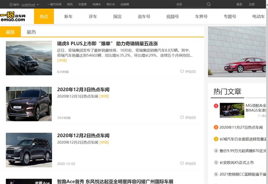The image size is (268, 184).
Task: Click rank 5 badge beside 长安欧尚X5正式上市
Action: [216, 163]
